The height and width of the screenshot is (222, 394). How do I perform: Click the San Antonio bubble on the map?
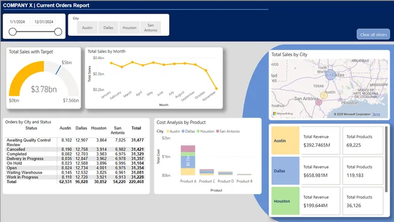319,102
